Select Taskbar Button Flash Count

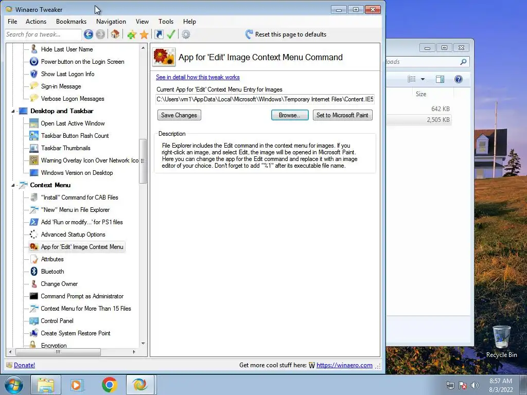(x=75, y=136)
